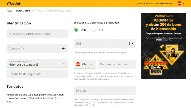Select the DNI radio button
191x108 pixels.
pyautogui.click(x=76, y=30)
